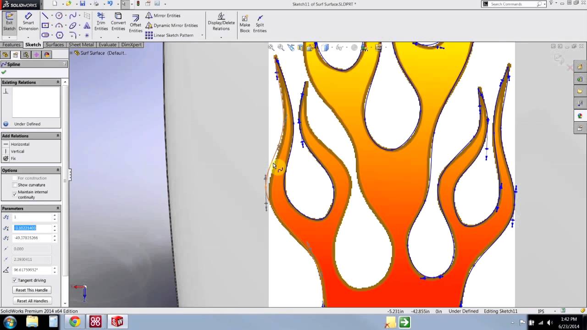Activate the Smart Dimension tool
Viewport: 587px width, 330px height.
click(x=28, y=22)
